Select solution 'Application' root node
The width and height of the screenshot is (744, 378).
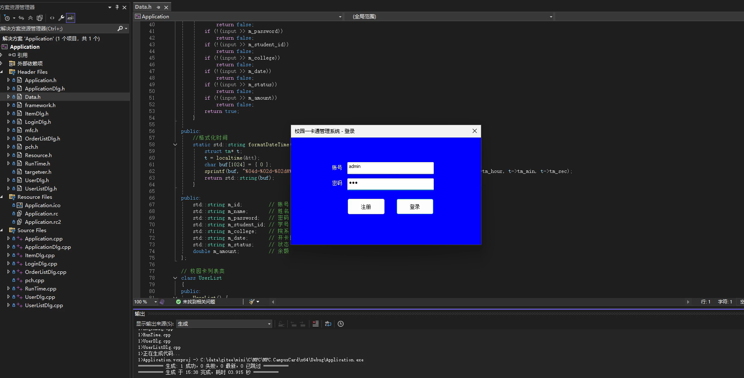51,38
